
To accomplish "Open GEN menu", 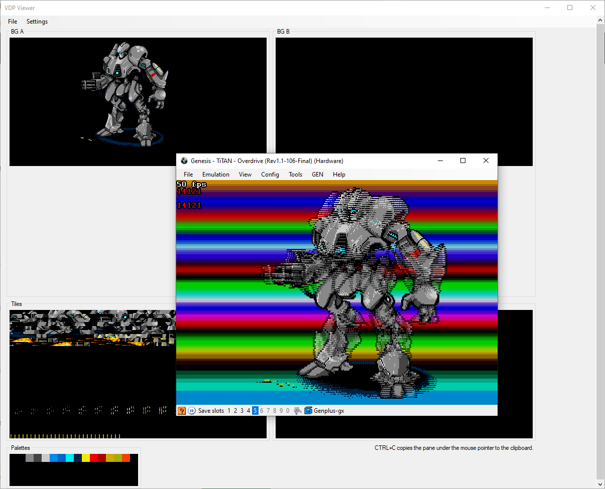I will click(318, 175).
